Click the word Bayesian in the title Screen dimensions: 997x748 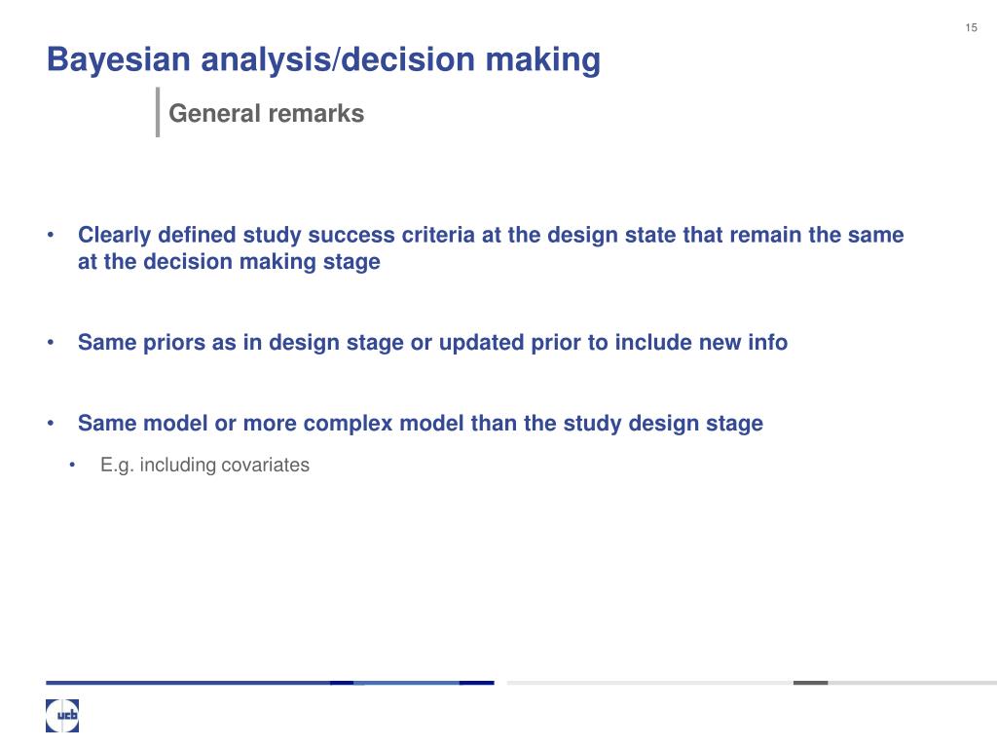119,60
